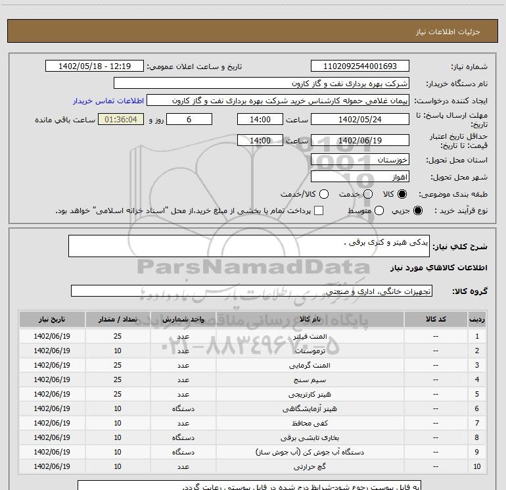Viewport: 506px width, 490px height.
Task: Click the delivery city field اهواز
Action: point(360,177)
